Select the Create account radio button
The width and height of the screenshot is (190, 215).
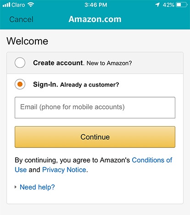(x=20, y=63)
